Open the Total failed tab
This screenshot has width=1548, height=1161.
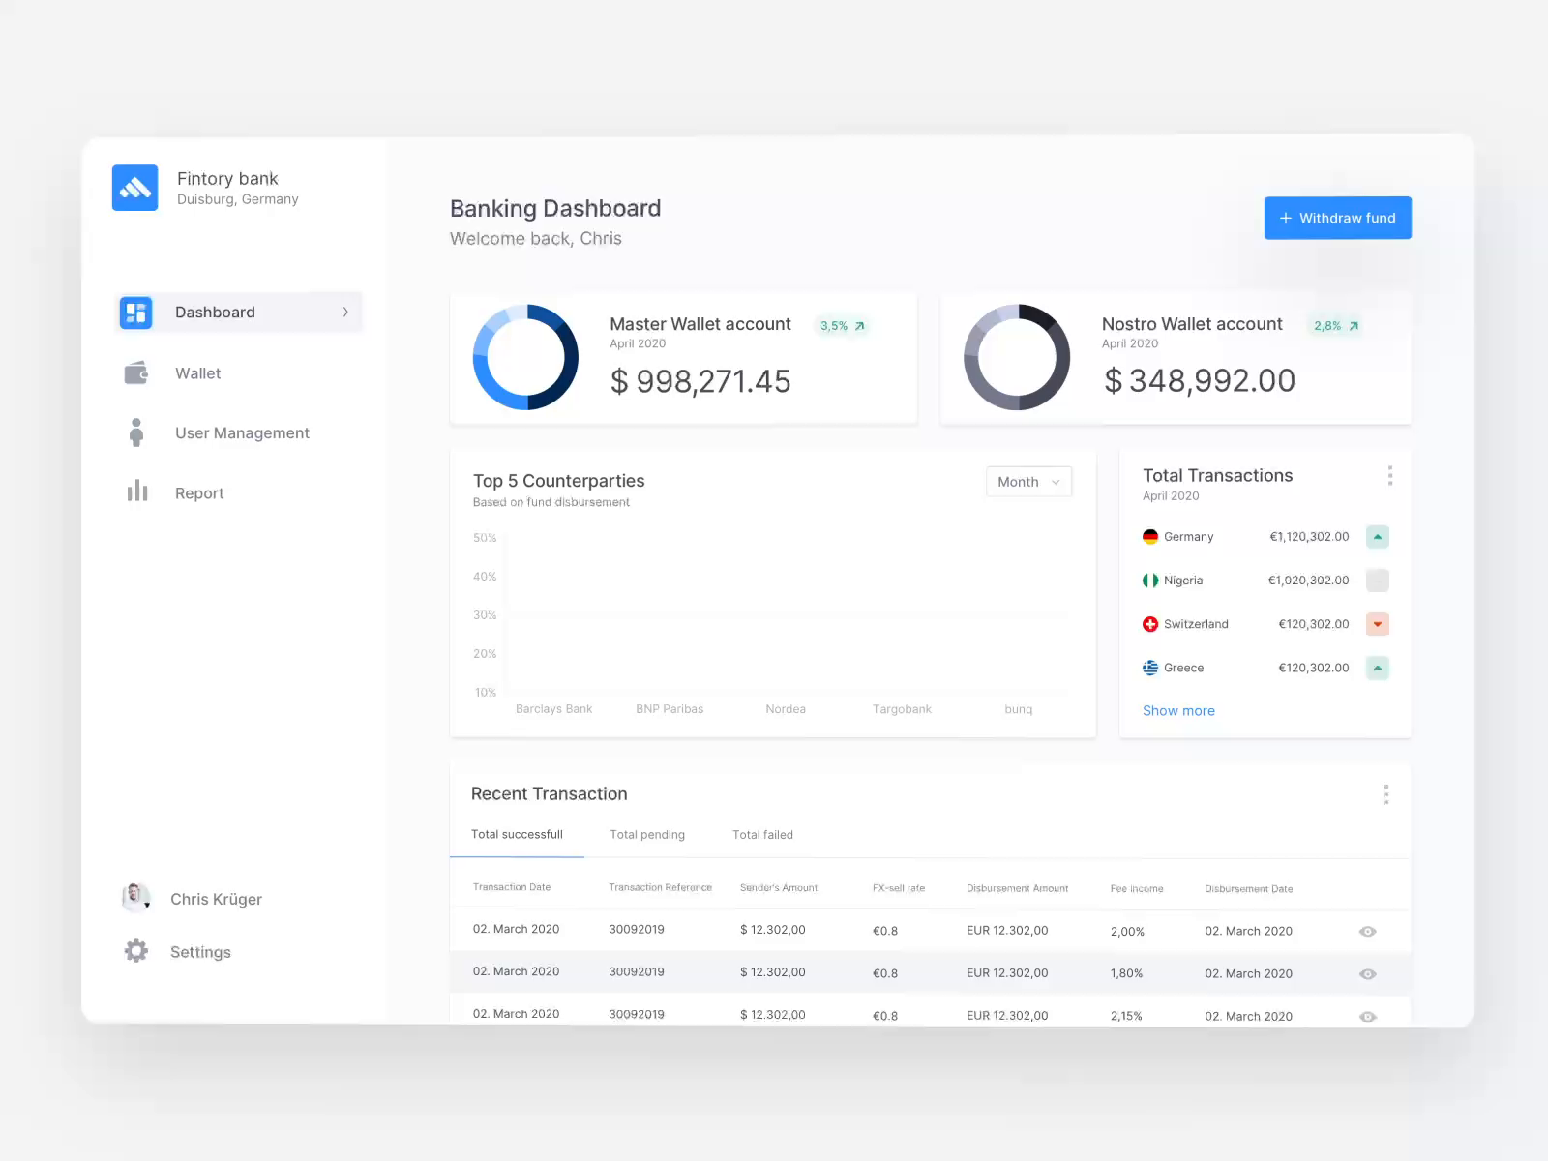click(x=762, y=834)
